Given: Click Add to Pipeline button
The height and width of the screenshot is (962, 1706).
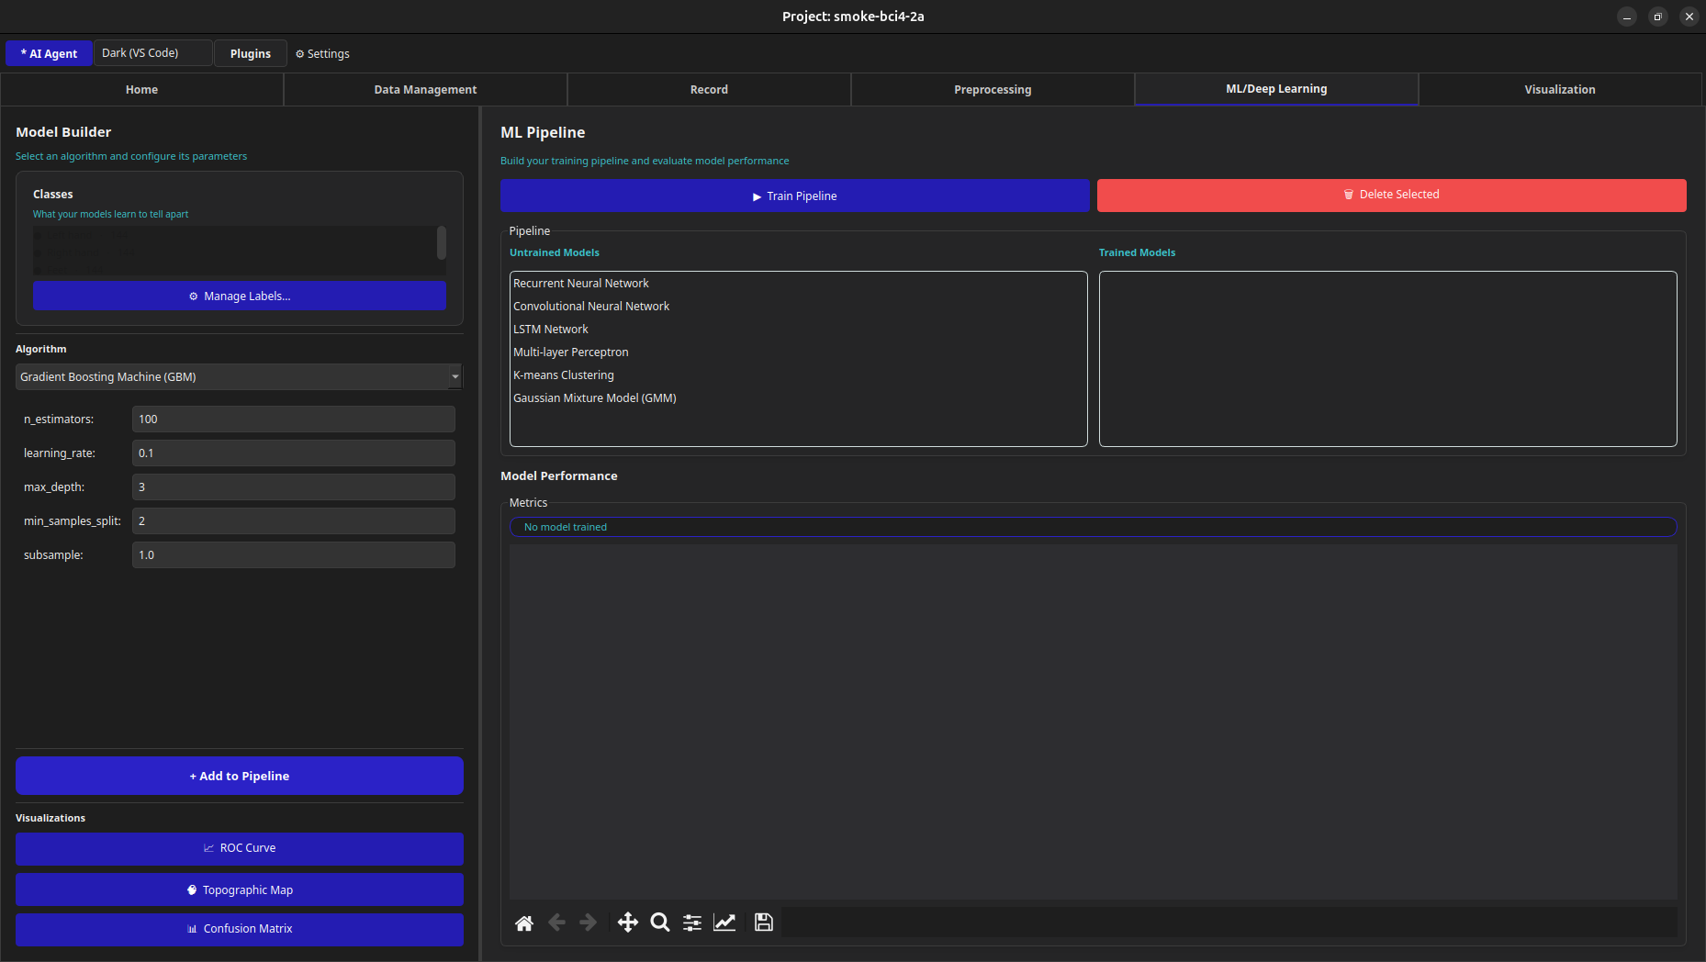Looking at the screenshot, I should click(x=240, y=777).
